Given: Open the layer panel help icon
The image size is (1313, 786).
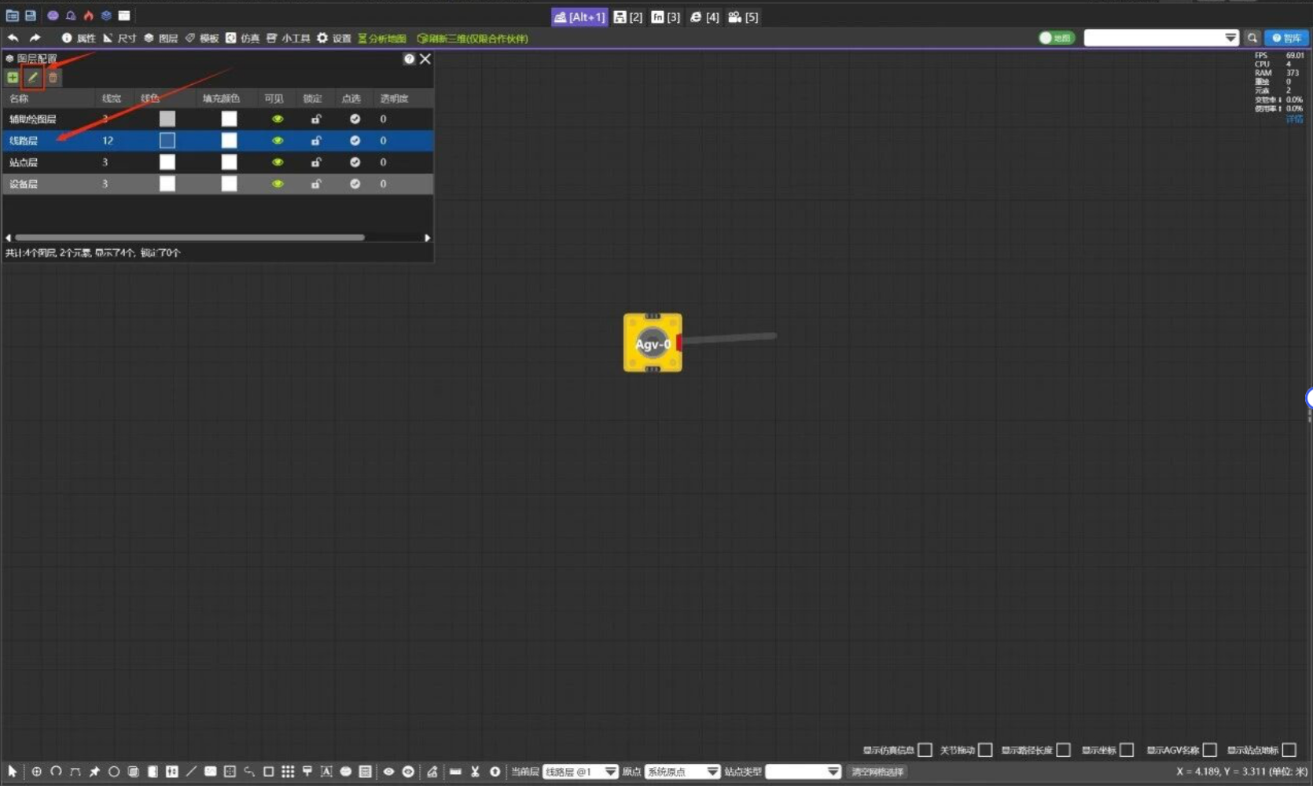Looking at the screenshot, I should coord(409,59).
